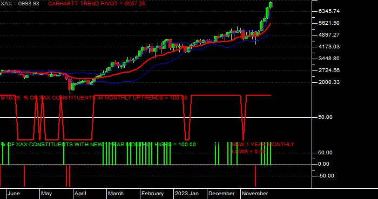The height and width of the screenshot is (199, 378).
Task: Click the latest green candlestick at chart top
Action: click(271, 5)
